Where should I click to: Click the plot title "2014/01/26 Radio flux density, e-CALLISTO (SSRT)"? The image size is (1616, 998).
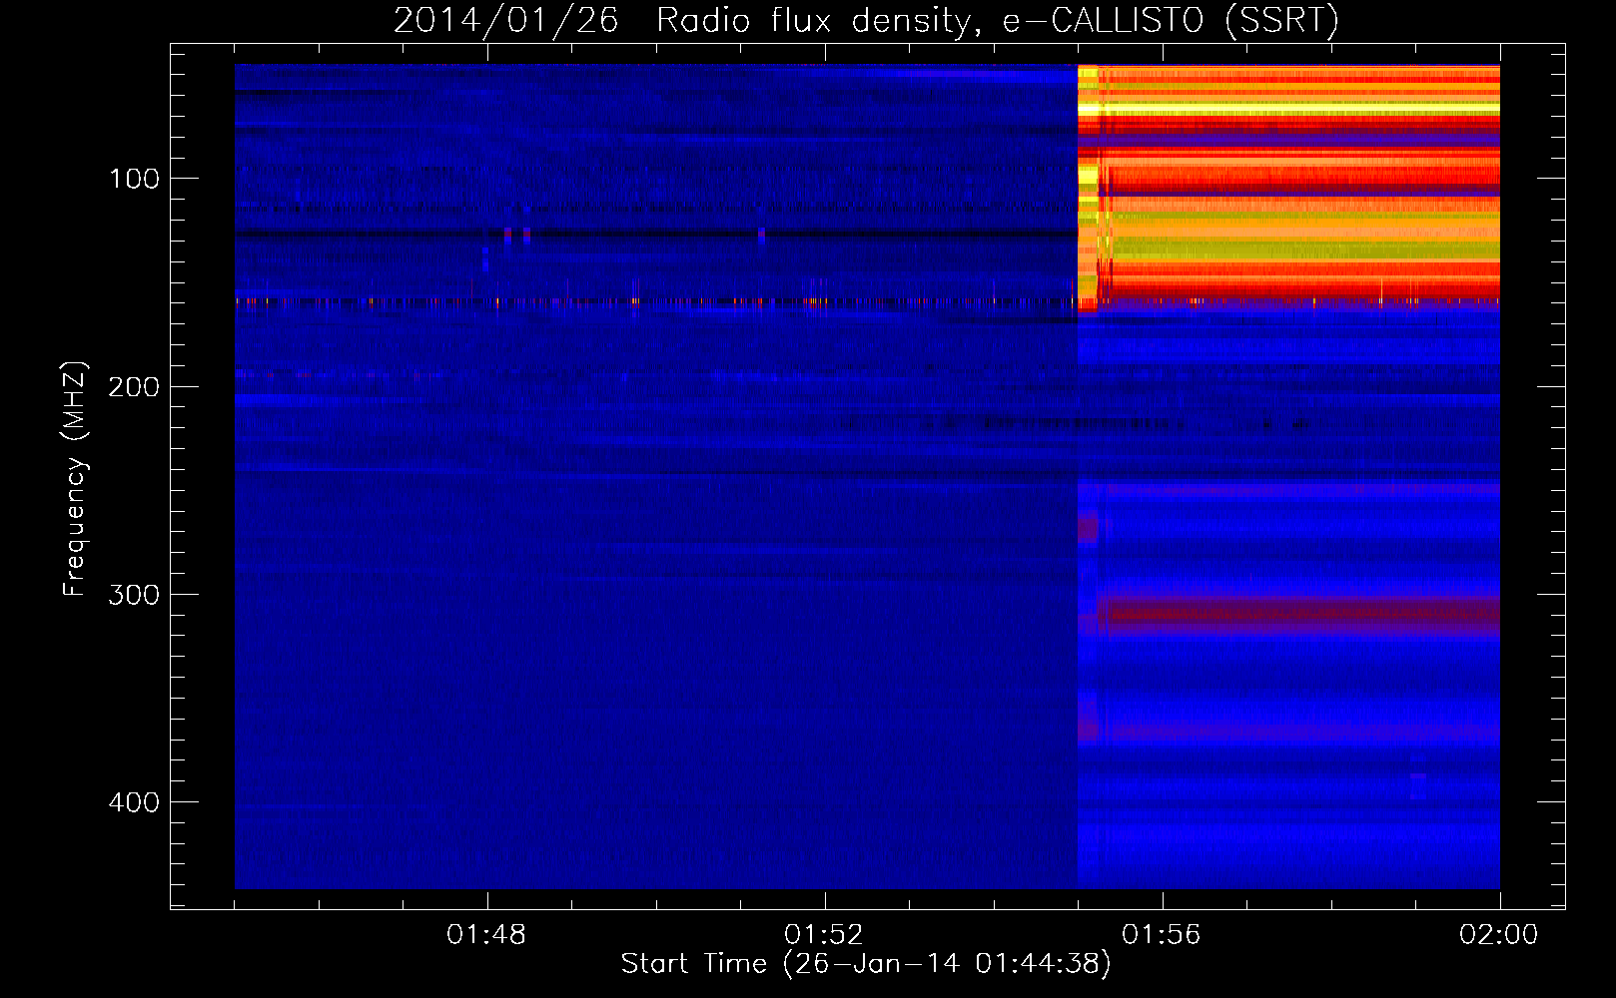pos(866,20)
